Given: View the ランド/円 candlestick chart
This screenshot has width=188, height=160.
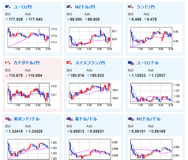Looking at the screenshot, I should (155, 39).
